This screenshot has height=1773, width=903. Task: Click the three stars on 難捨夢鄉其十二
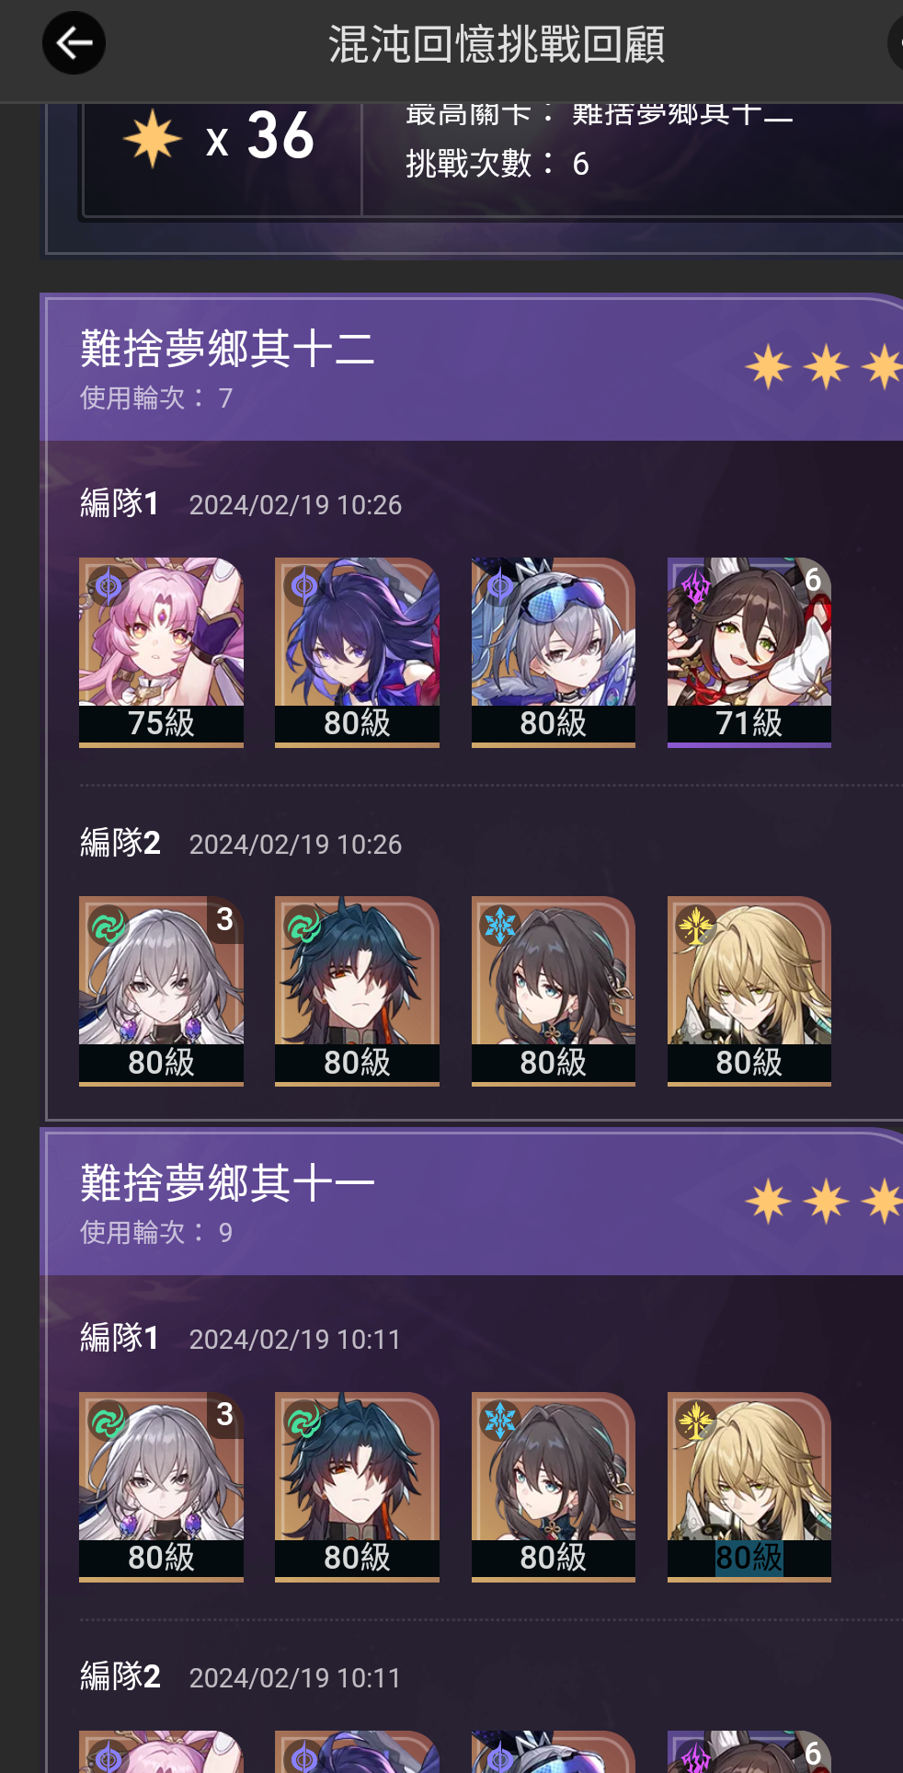coord(824,366)
